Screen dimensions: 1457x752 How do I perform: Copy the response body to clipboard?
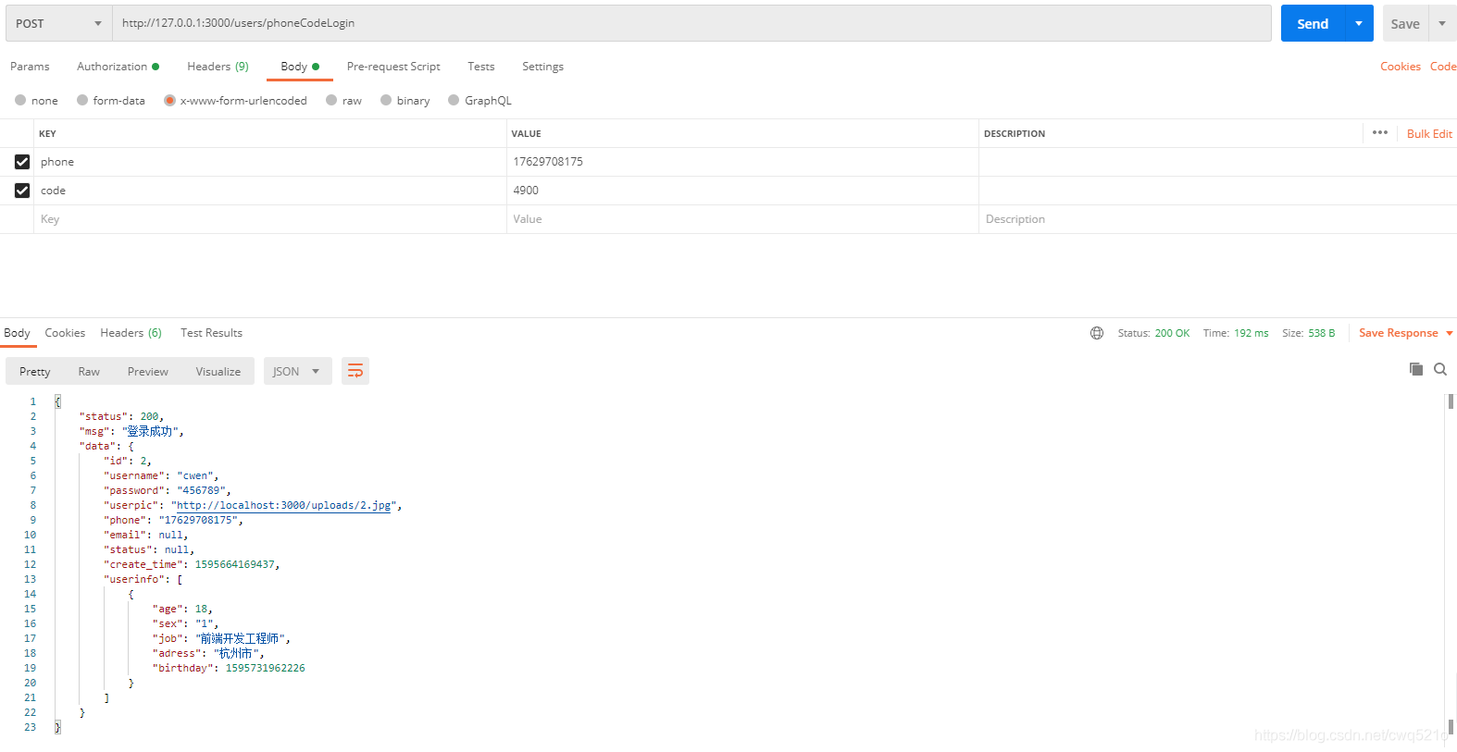(1415, 369)
